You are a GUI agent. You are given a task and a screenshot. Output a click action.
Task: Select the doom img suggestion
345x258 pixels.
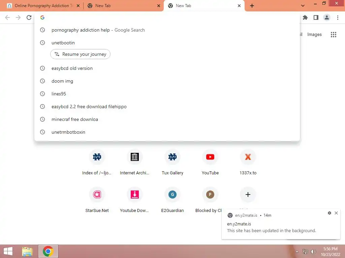tap(167, 81)
